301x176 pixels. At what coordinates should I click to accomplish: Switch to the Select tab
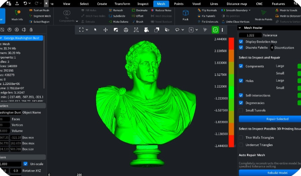pyautogui.click(x=84, y=4)
